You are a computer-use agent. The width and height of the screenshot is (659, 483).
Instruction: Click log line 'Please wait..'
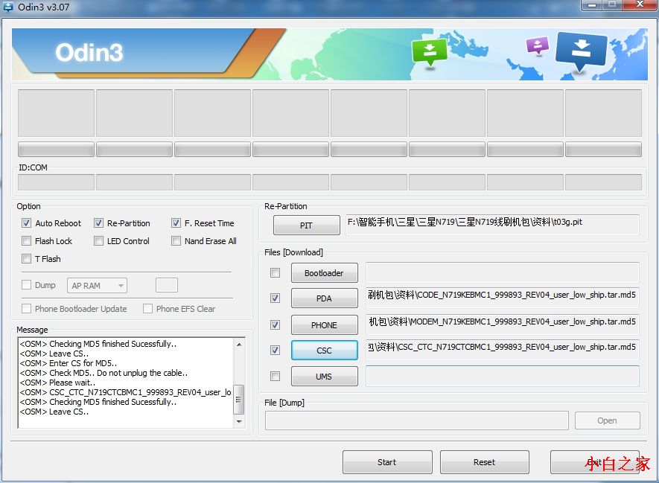[57, 383]
